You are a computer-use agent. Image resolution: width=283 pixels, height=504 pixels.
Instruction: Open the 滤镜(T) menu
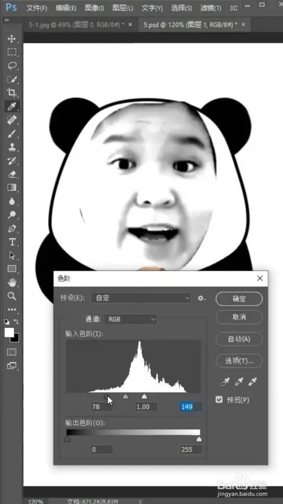coord(211,8)
